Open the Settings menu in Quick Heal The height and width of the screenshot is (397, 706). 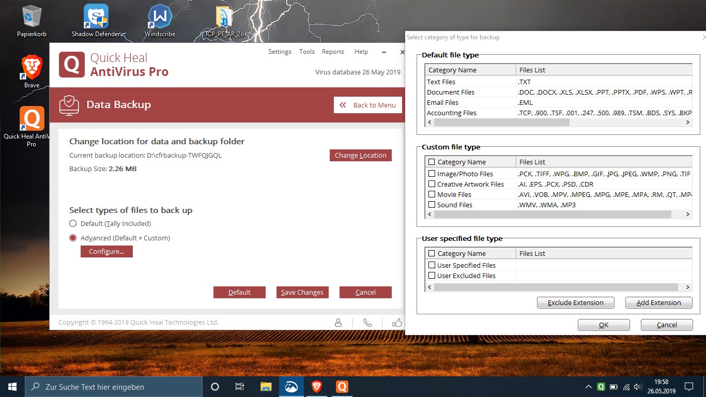tap(280, 52)
